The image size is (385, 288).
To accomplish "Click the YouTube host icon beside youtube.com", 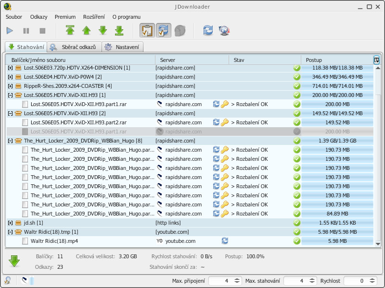I will (x=159, y=241).
